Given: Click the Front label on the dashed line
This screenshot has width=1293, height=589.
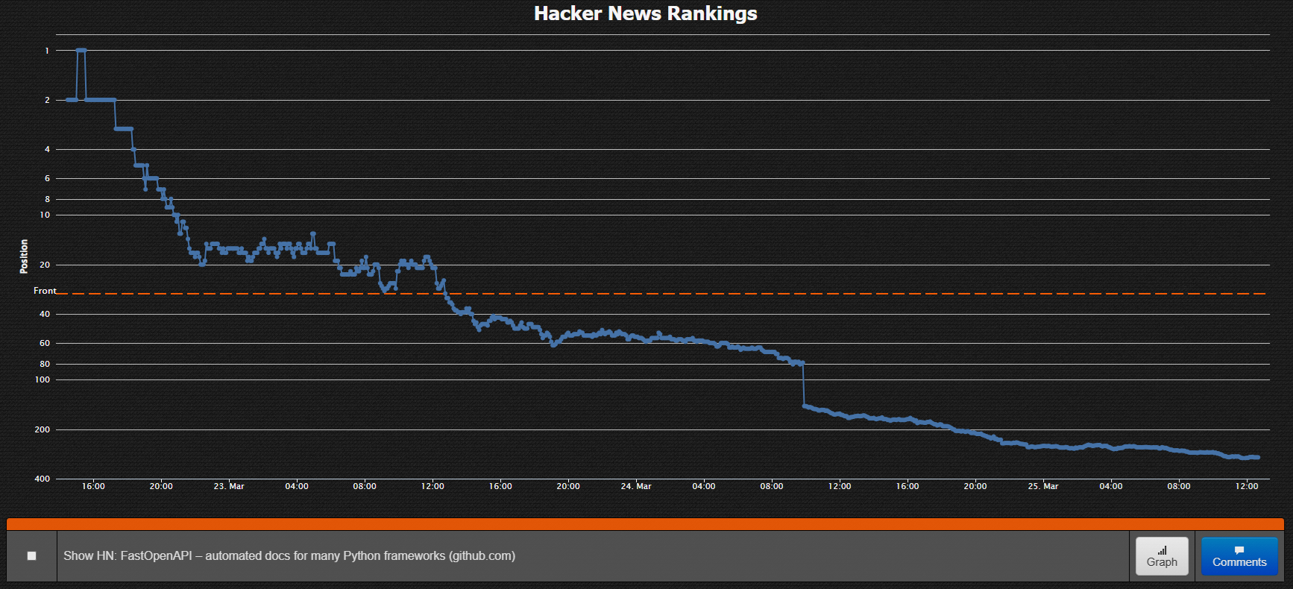Looking at the screenshot, I should [x=45, y=291].
